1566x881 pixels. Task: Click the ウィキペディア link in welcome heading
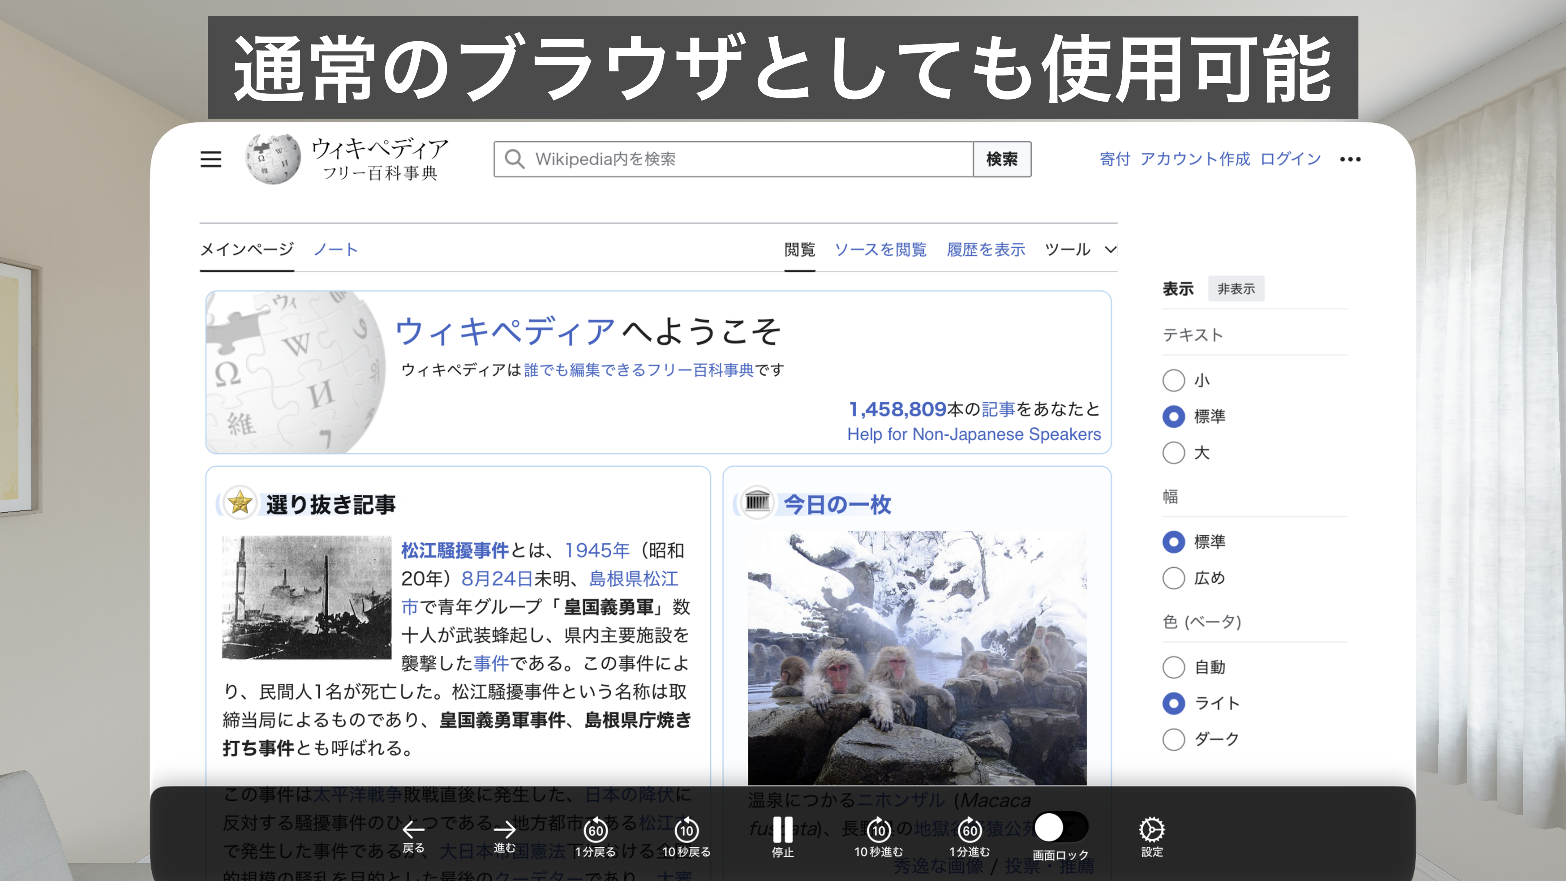click(505, 331)
